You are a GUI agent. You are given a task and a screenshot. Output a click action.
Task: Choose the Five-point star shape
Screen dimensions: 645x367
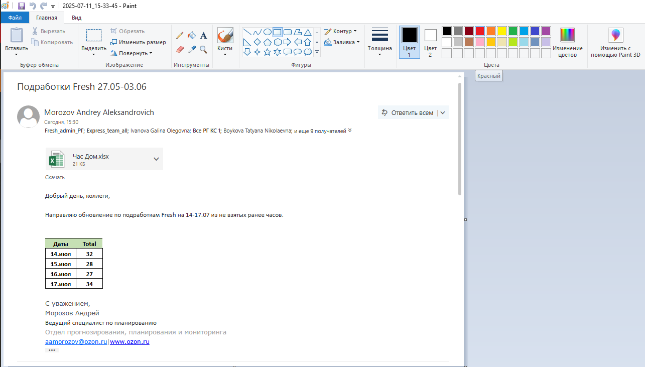pyautogui.click(x=267, y=52)
